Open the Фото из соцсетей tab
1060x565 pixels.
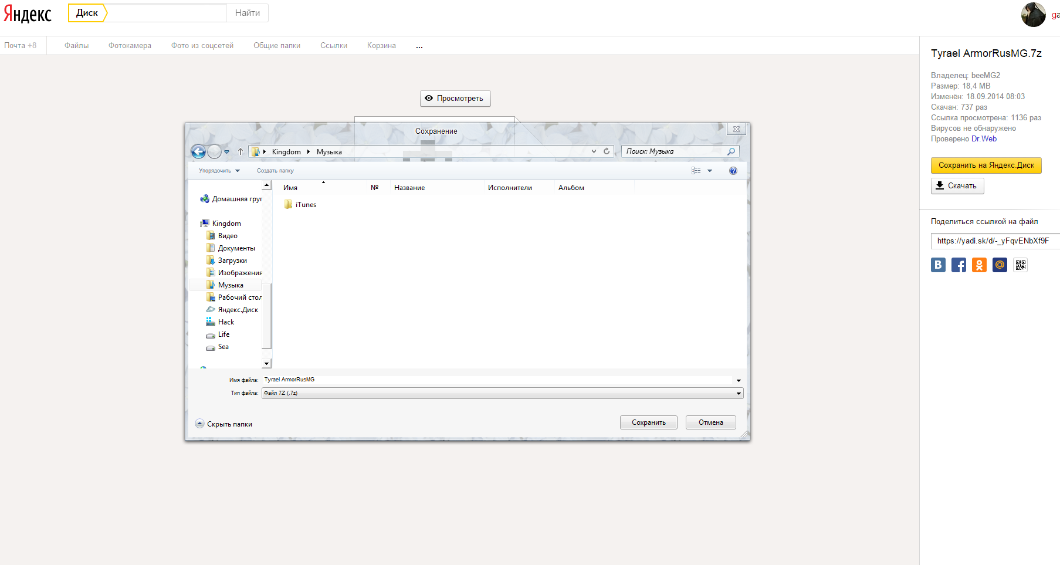(202, 46)
